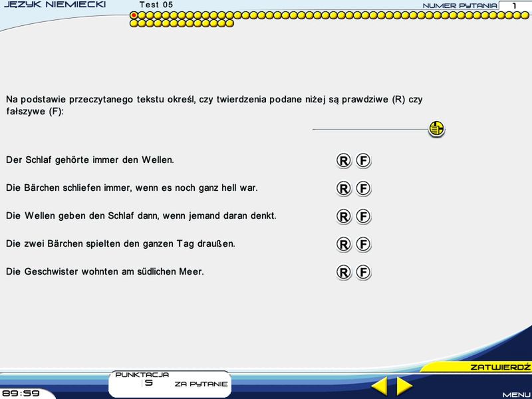Click the 89:59 countdown timer
The width and height of the screenshot is (532, 399).
click(21, 394)
